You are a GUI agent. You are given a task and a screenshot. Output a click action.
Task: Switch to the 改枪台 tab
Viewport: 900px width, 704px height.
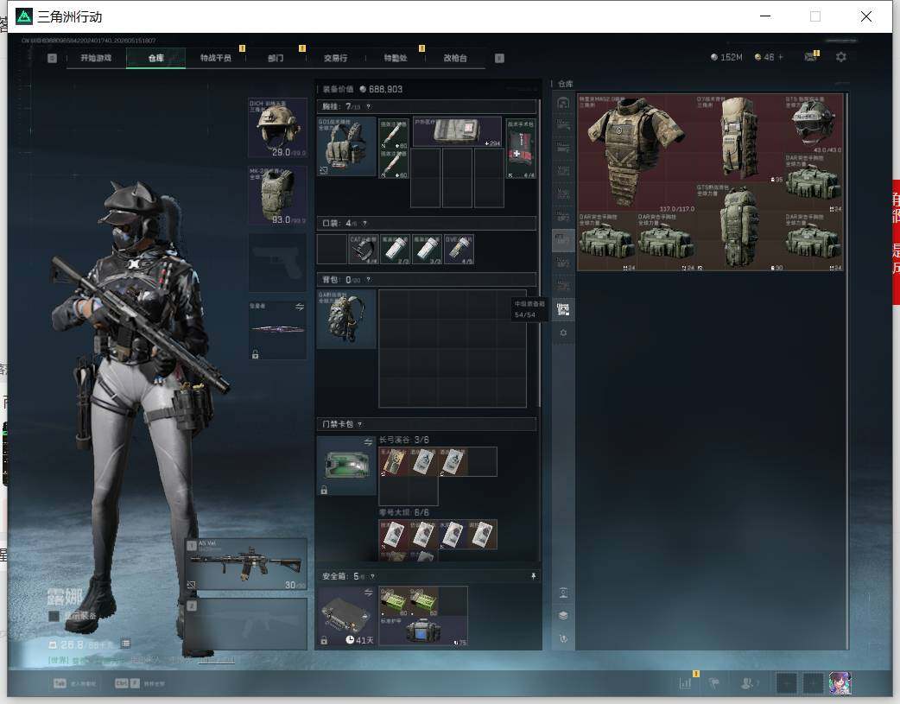pyautogui.click(x=455, y=58)
